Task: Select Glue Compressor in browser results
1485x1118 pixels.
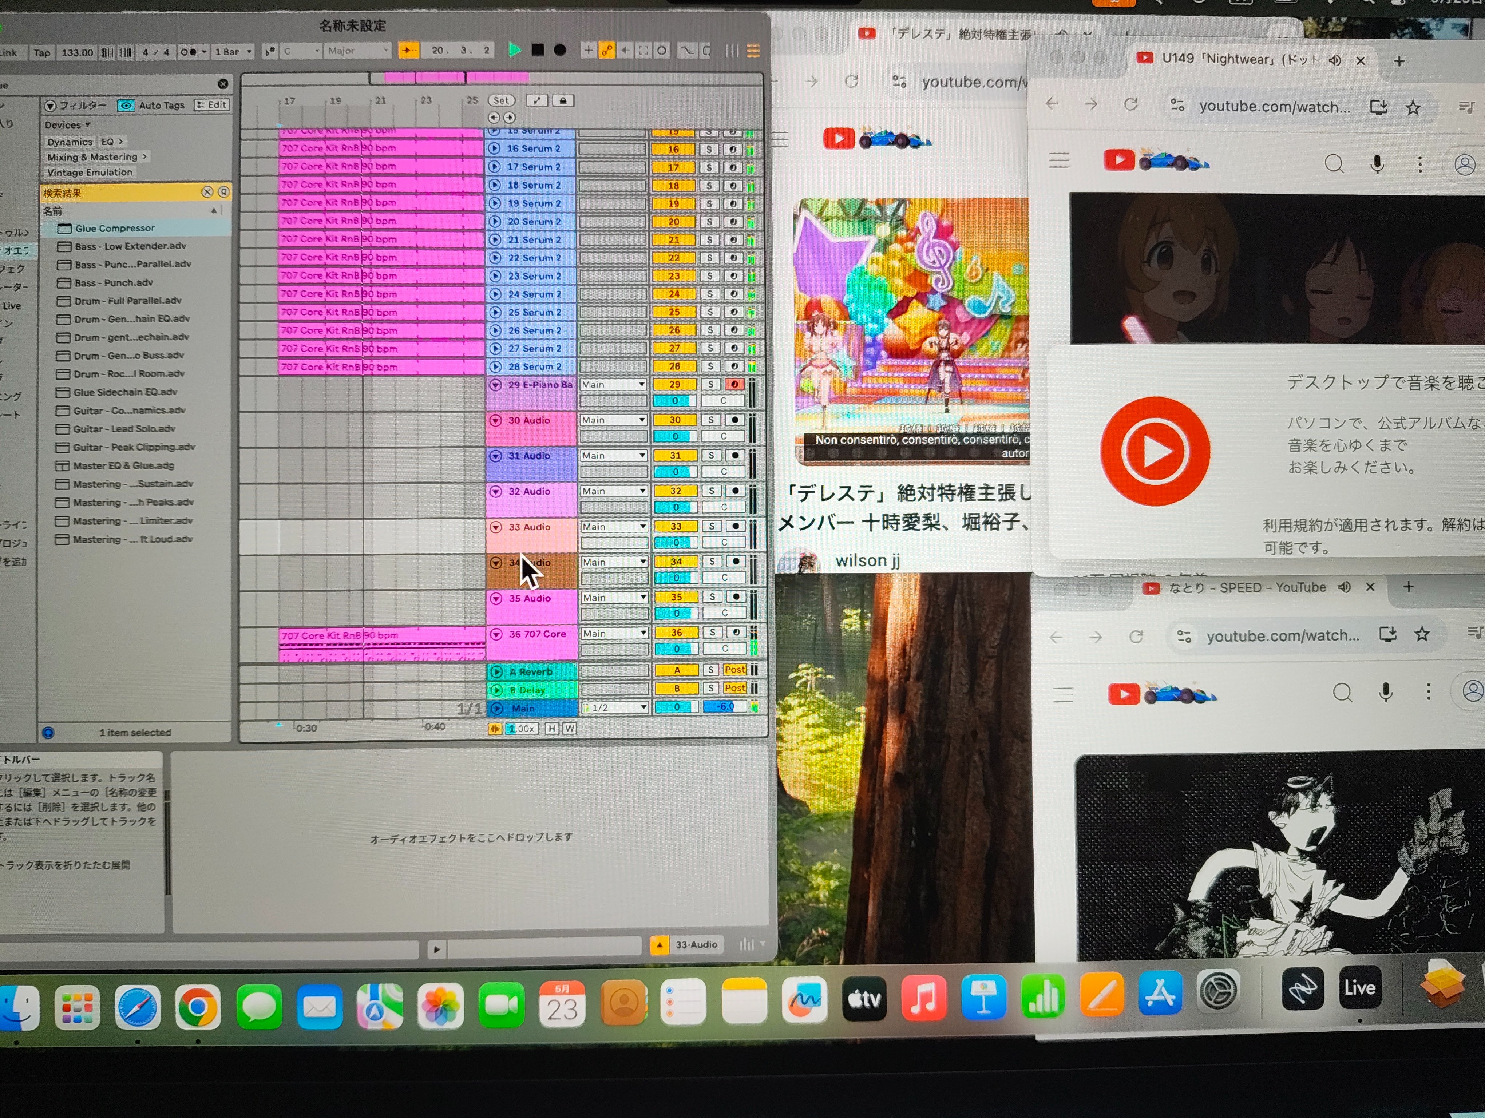Action: point(115,228)
